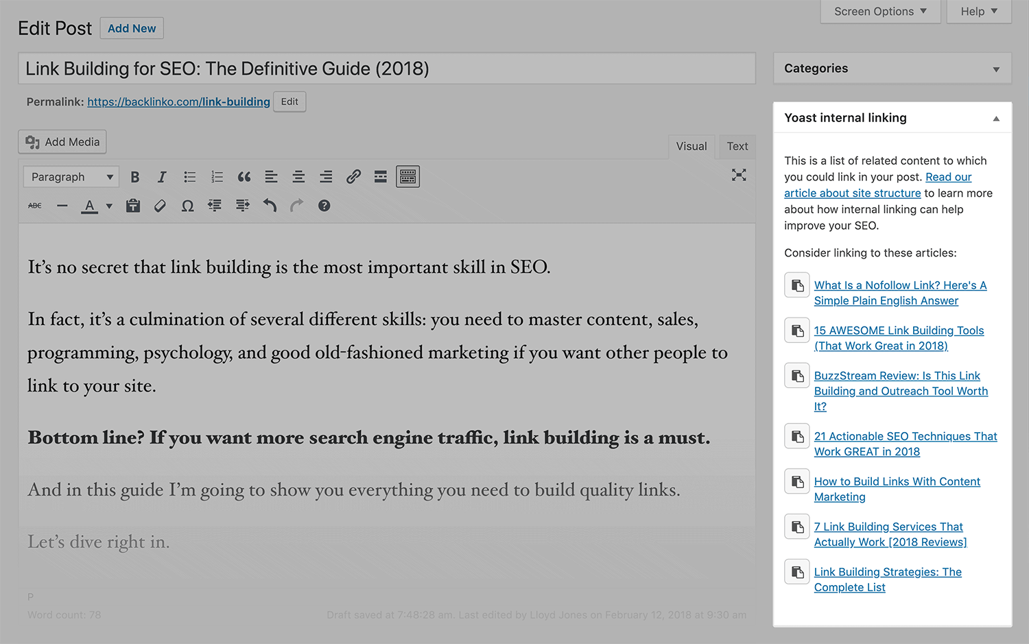Image resolution: width=1029 pixels, height=644 pixels.
Task: Apply italic formatting
Action: pyautogui.click(x=162, y=177)
